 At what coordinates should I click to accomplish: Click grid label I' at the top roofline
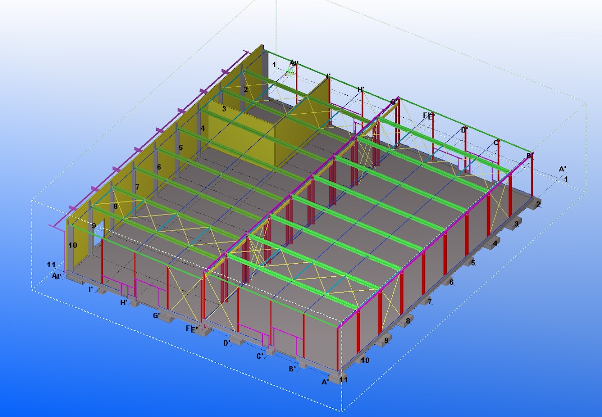[328, 76]
